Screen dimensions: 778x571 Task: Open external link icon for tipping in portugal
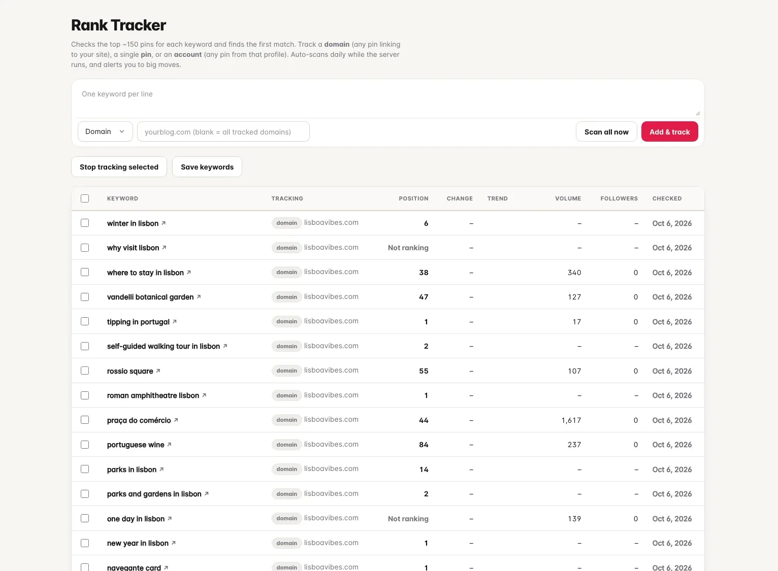[175, 322]
